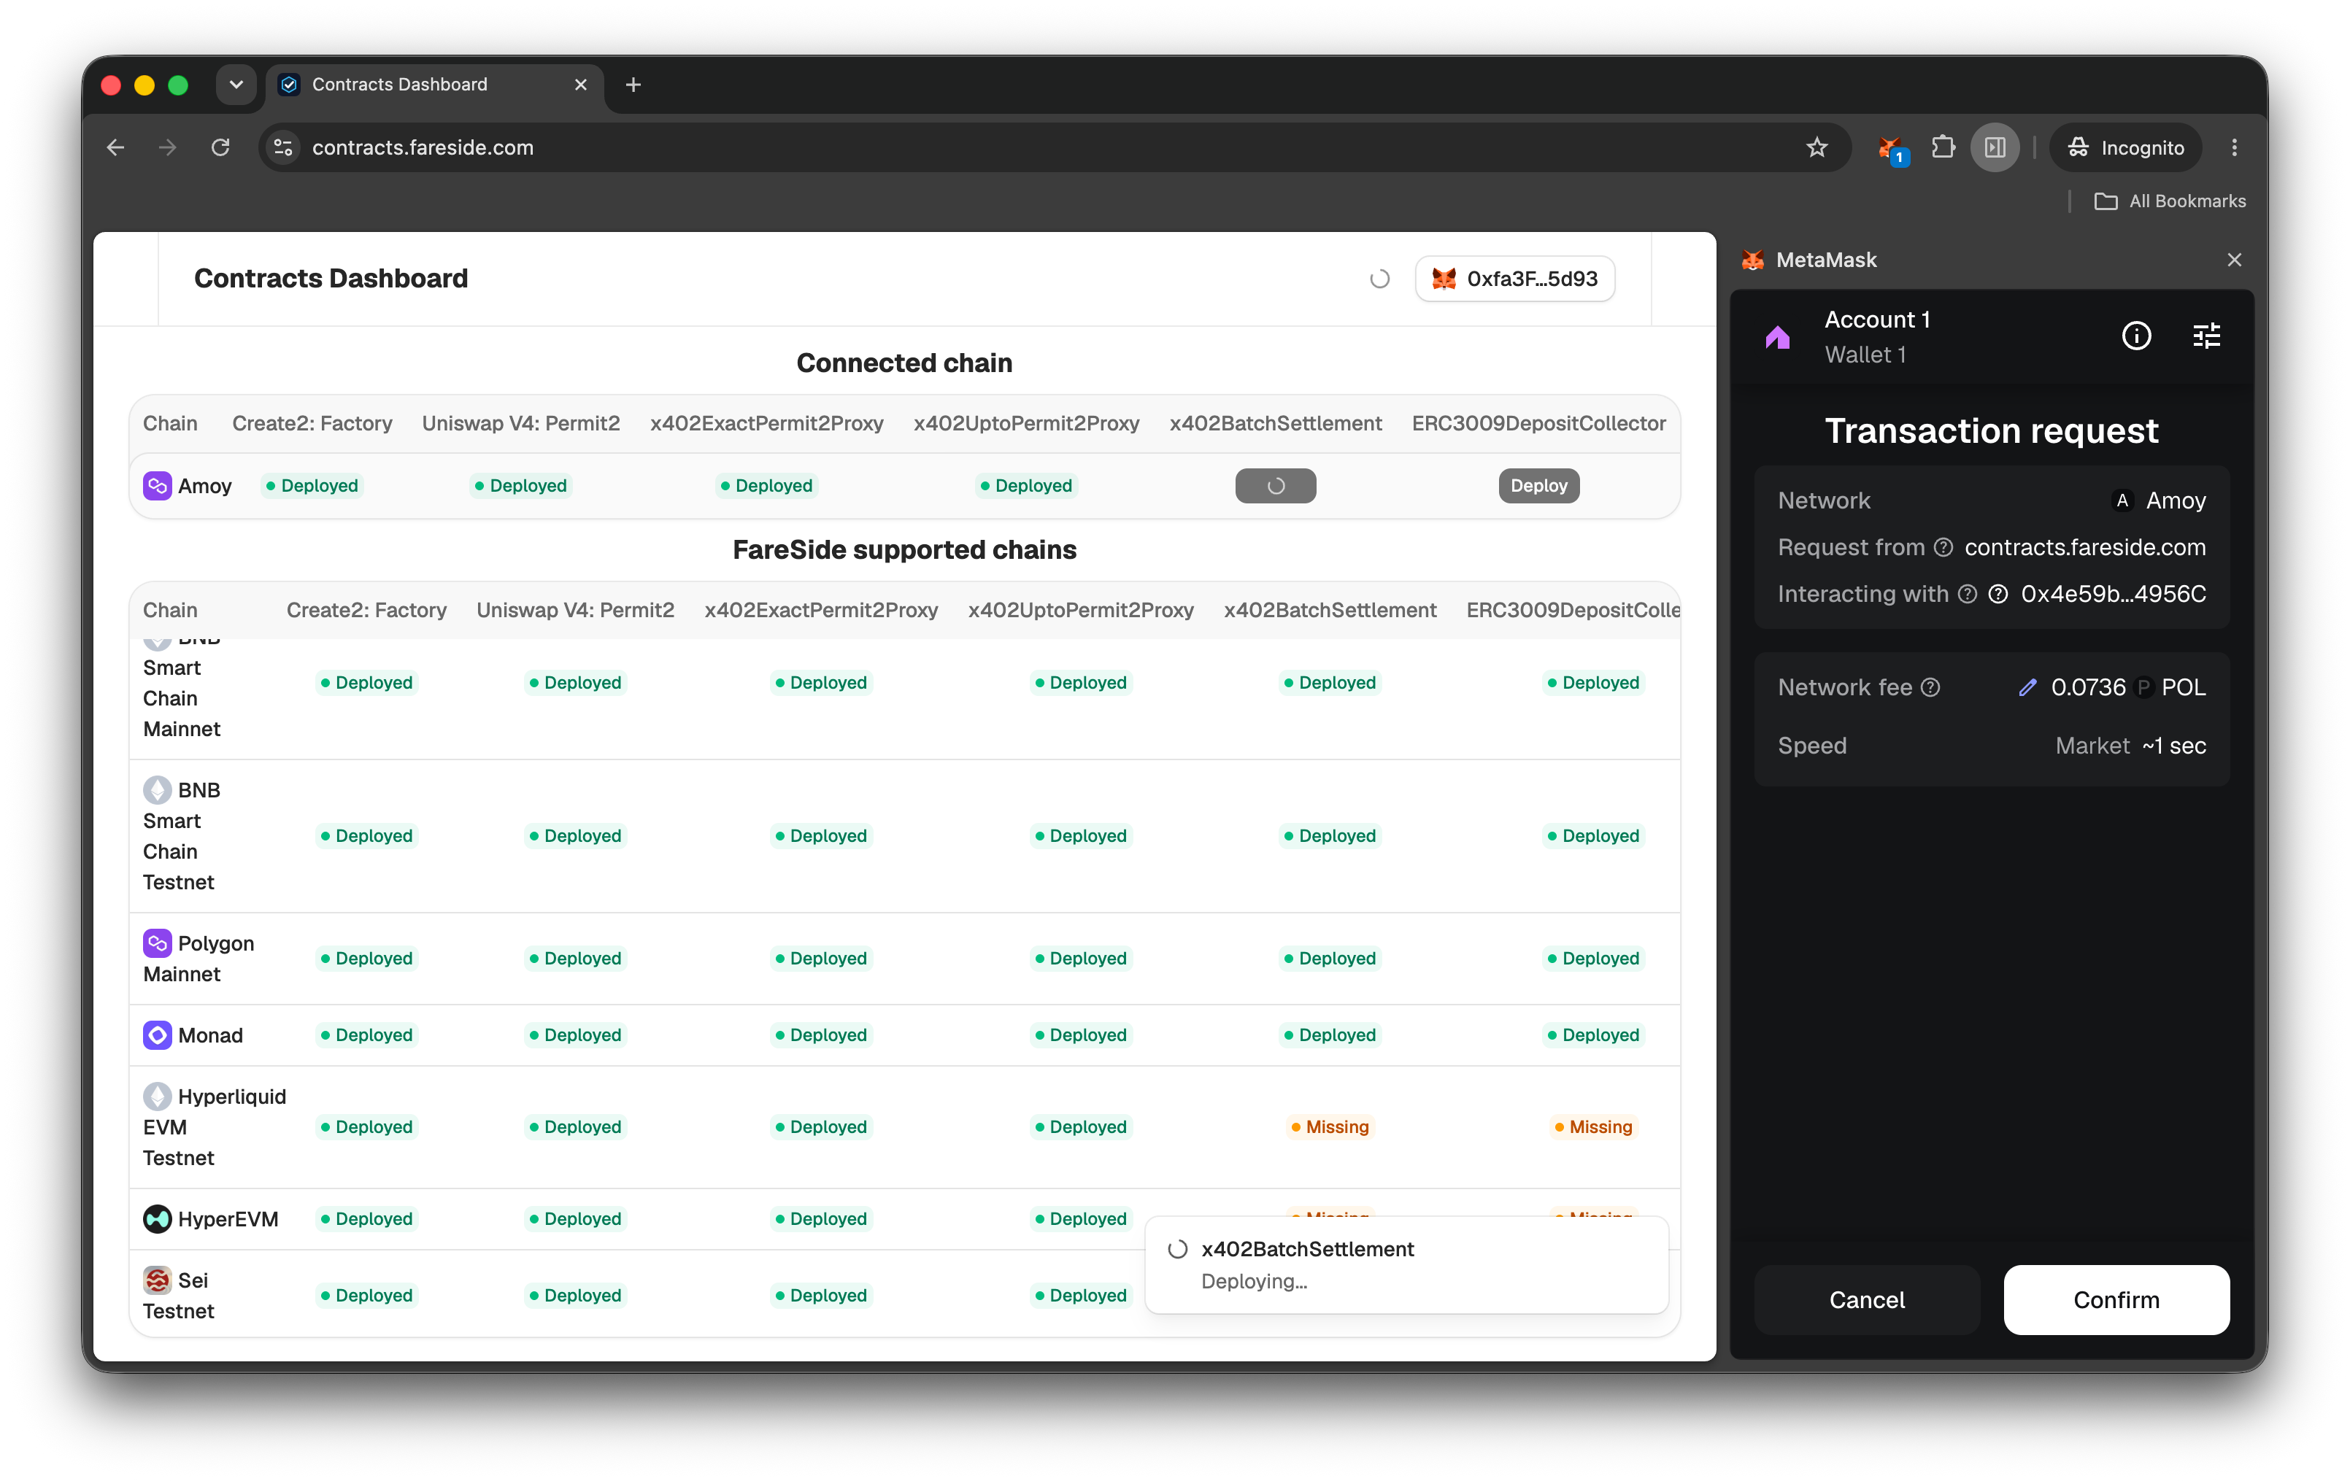Open the Chrome three-dot menu

(x=2234, y=147)
